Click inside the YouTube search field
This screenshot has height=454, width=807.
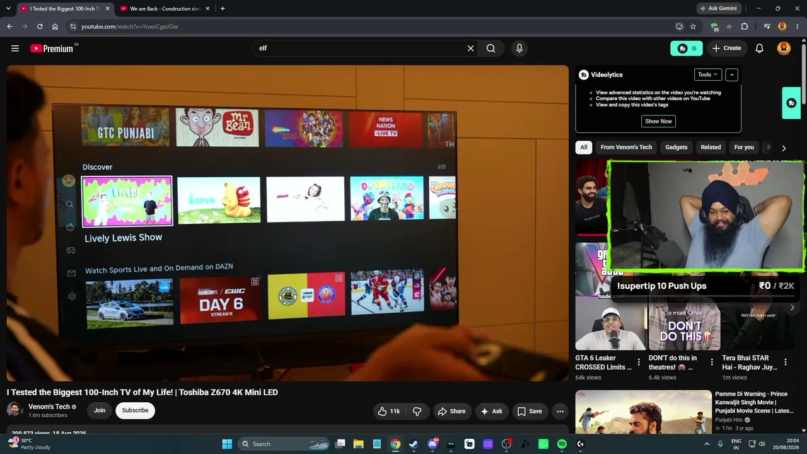tap(361, 49)
